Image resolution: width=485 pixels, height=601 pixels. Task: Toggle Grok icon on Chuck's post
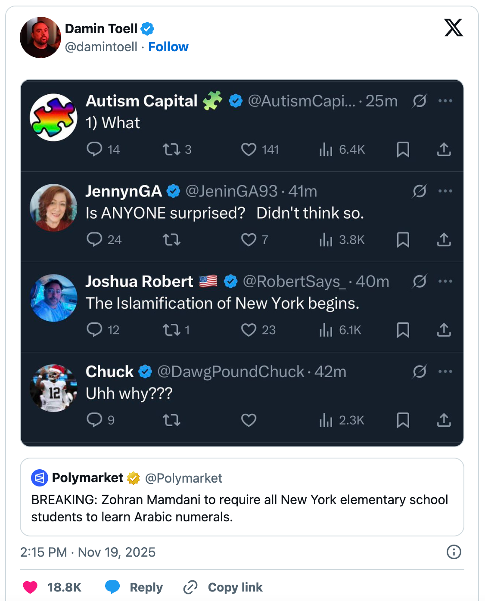click(x=419, y=372)
